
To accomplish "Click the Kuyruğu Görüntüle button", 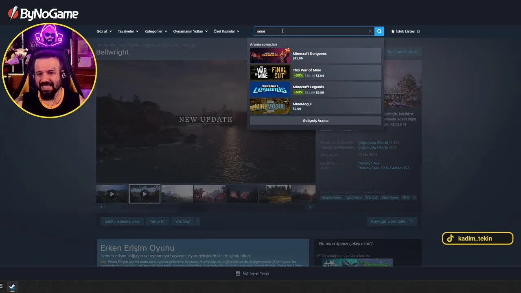I will [x=392, y=221].
